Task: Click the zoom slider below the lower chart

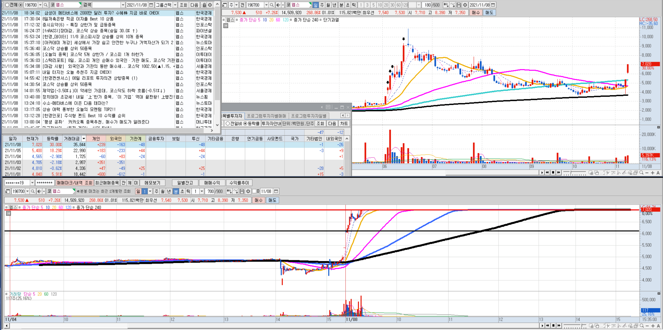Action: [x=574, y=326]
